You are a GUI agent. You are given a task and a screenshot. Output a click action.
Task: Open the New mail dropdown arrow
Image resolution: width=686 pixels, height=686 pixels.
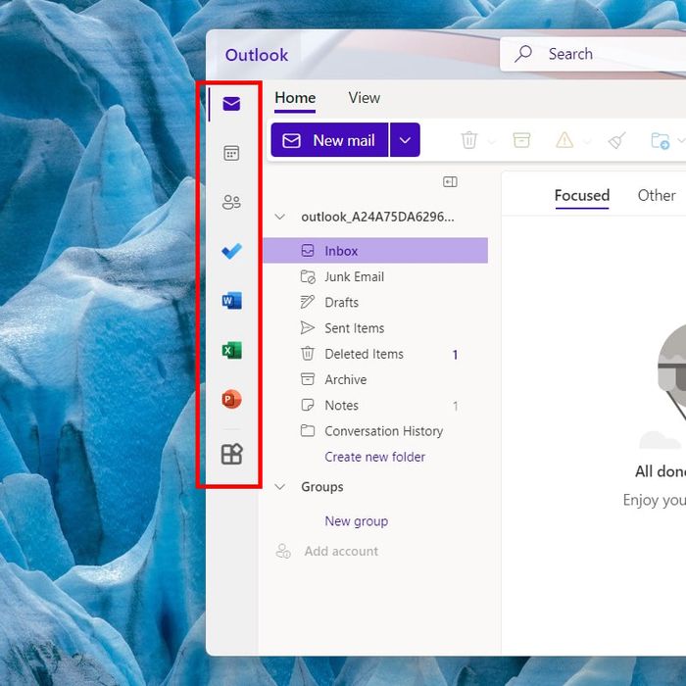[x=405, y=140]
